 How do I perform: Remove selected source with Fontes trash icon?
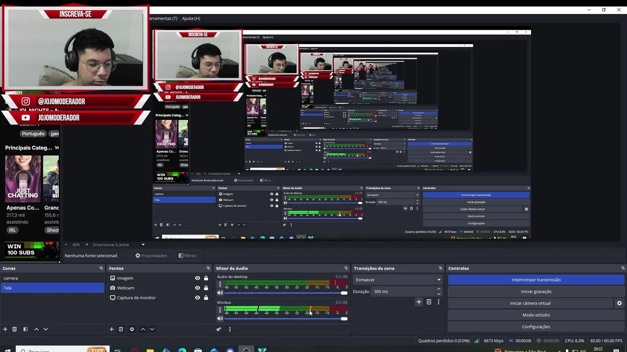(x=121, y=329)
